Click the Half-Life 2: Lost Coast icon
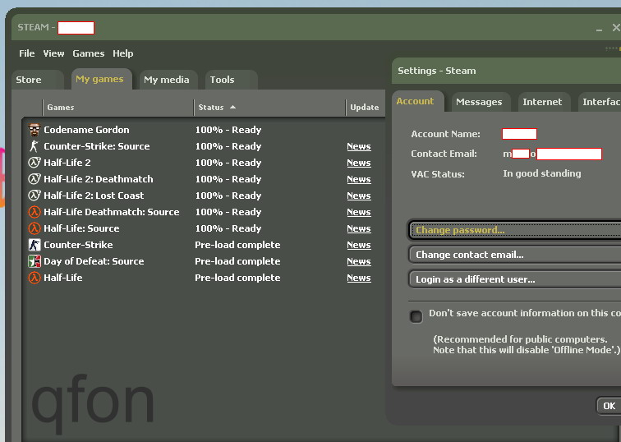This screenshot has height=442, width=621. tap(34, 196)
